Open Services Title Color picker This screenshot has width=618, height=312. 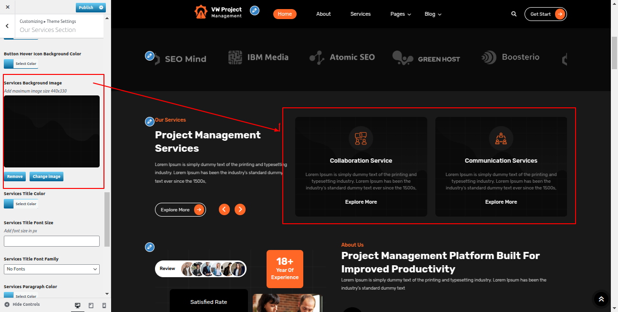click(21, 204)
